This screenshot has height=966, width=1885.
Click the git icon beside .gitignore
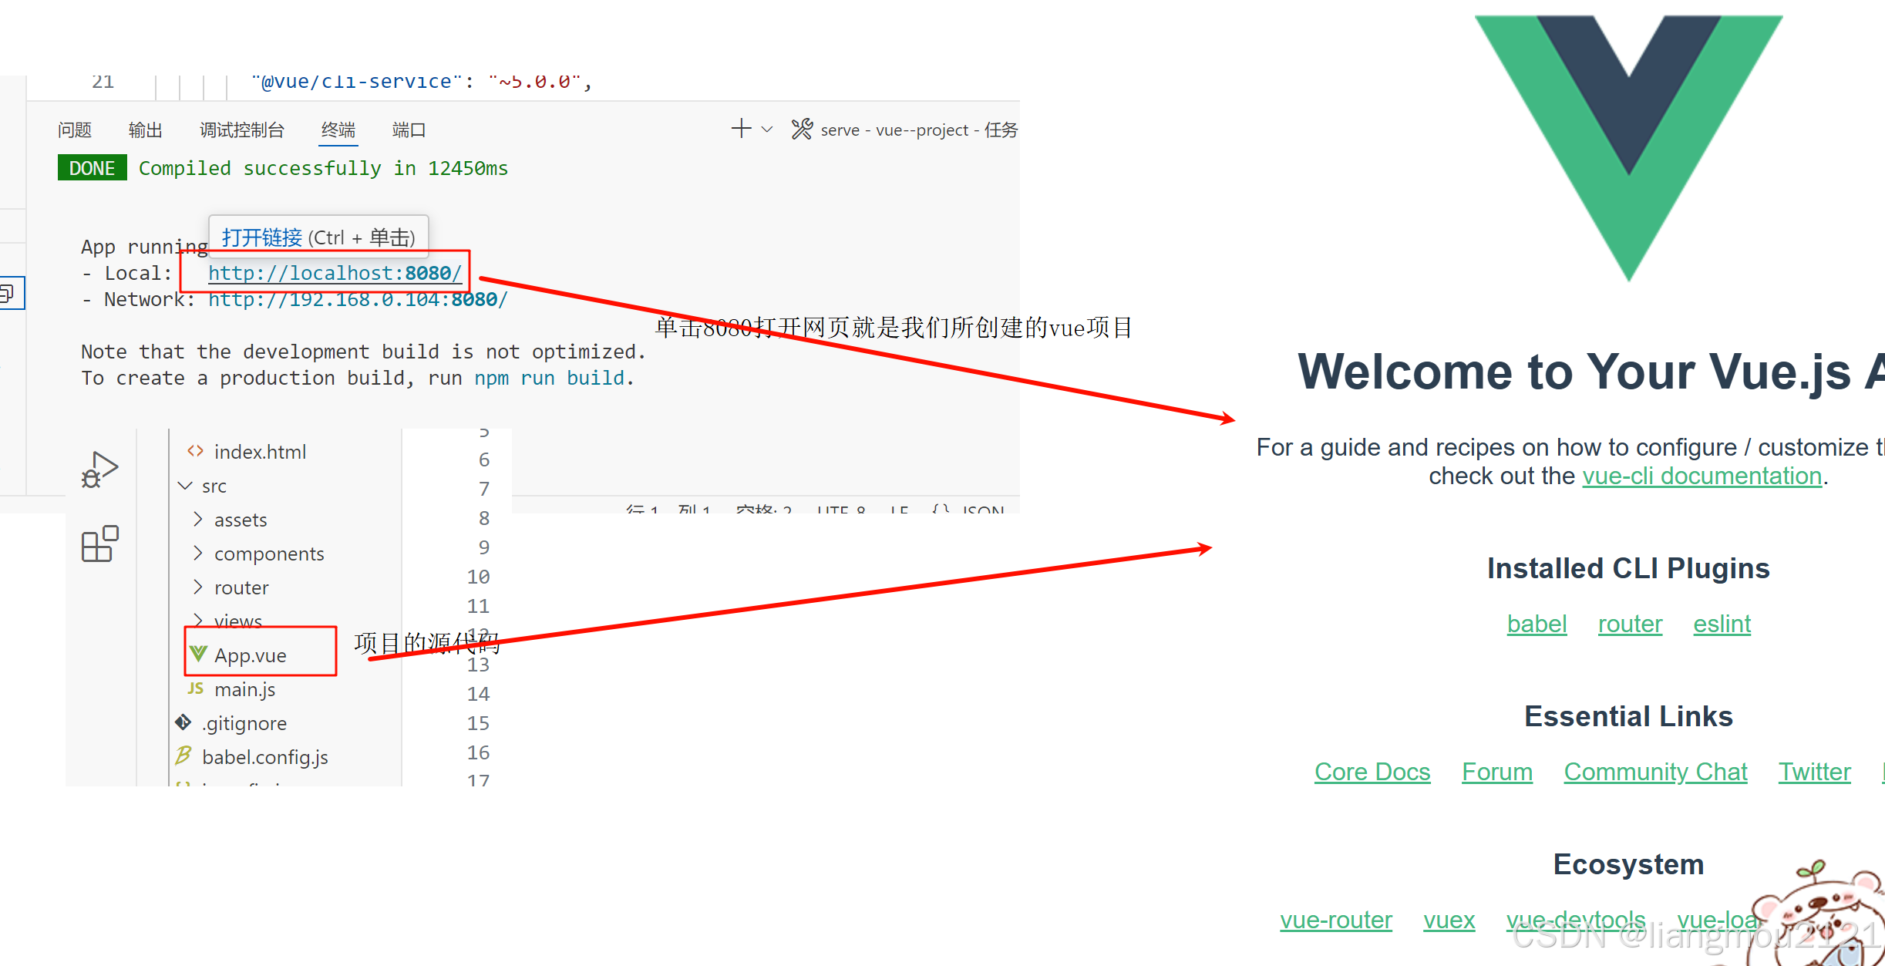coord(183,722)
